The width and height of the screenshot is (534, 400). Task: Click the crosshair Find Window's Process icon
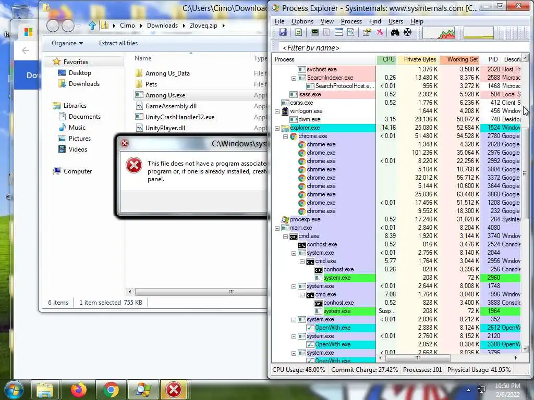click(x=407, y=32)
